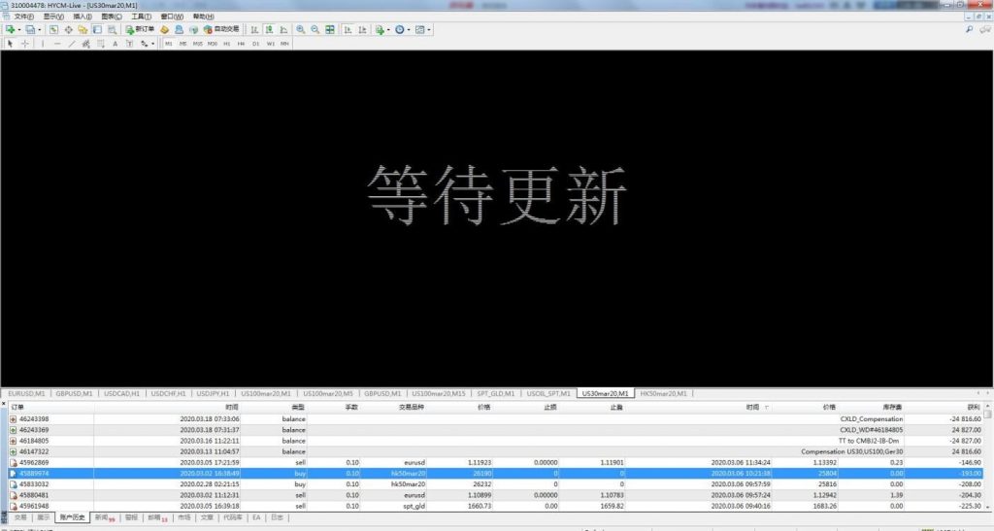
Task: Toggle the Navigator panel icon
Action: click(x=83, y=29)
